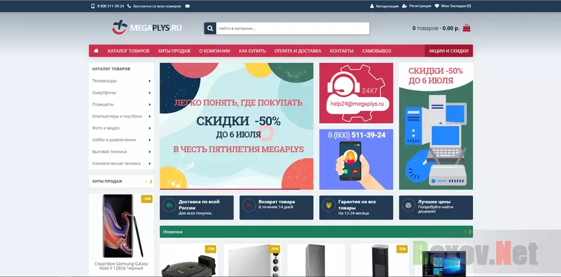This screenshot has height=277, width=561.
Task: Click the Каталог товаров sidebar heading
Action: coord(111,68)
